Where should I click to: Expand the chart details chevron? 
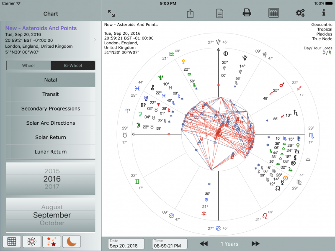pos(95,40)
